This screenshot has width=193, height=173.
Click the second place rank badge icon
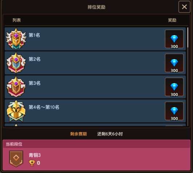[x=16, y=63]
